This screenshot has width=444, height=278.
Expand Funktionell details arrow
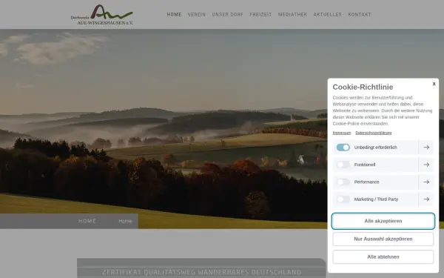pos(426,165)
